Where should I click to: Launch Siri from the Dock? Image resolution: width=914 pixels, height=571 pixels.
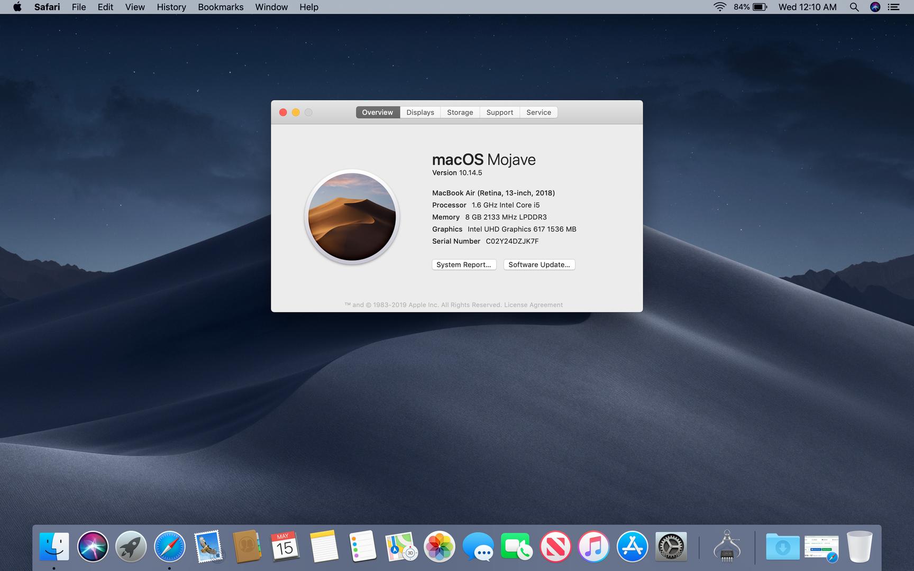[93, 547]
